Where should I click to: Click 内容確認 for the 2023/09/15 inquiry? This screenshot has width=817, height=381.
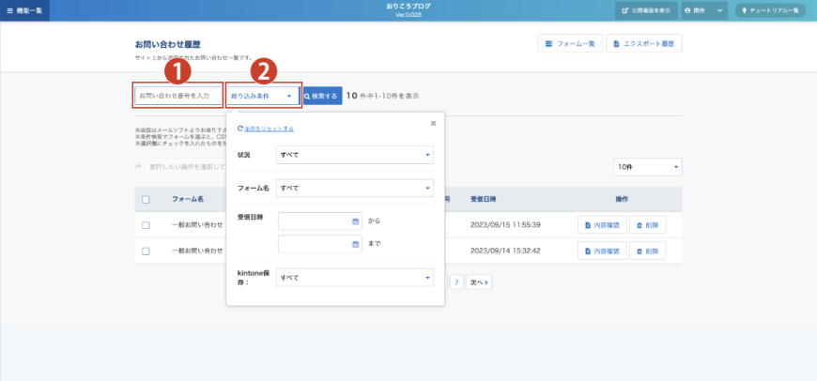pos(600,225)
